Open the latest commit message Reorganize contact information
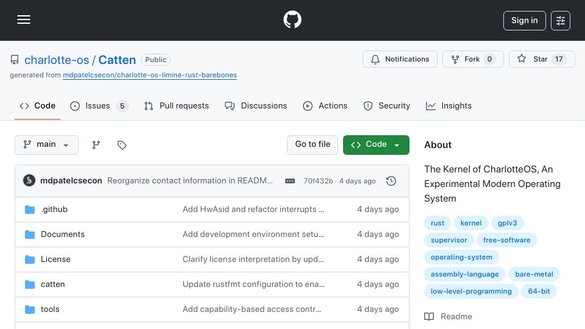The height and width of the screenshot is (329, 585). 190,180
